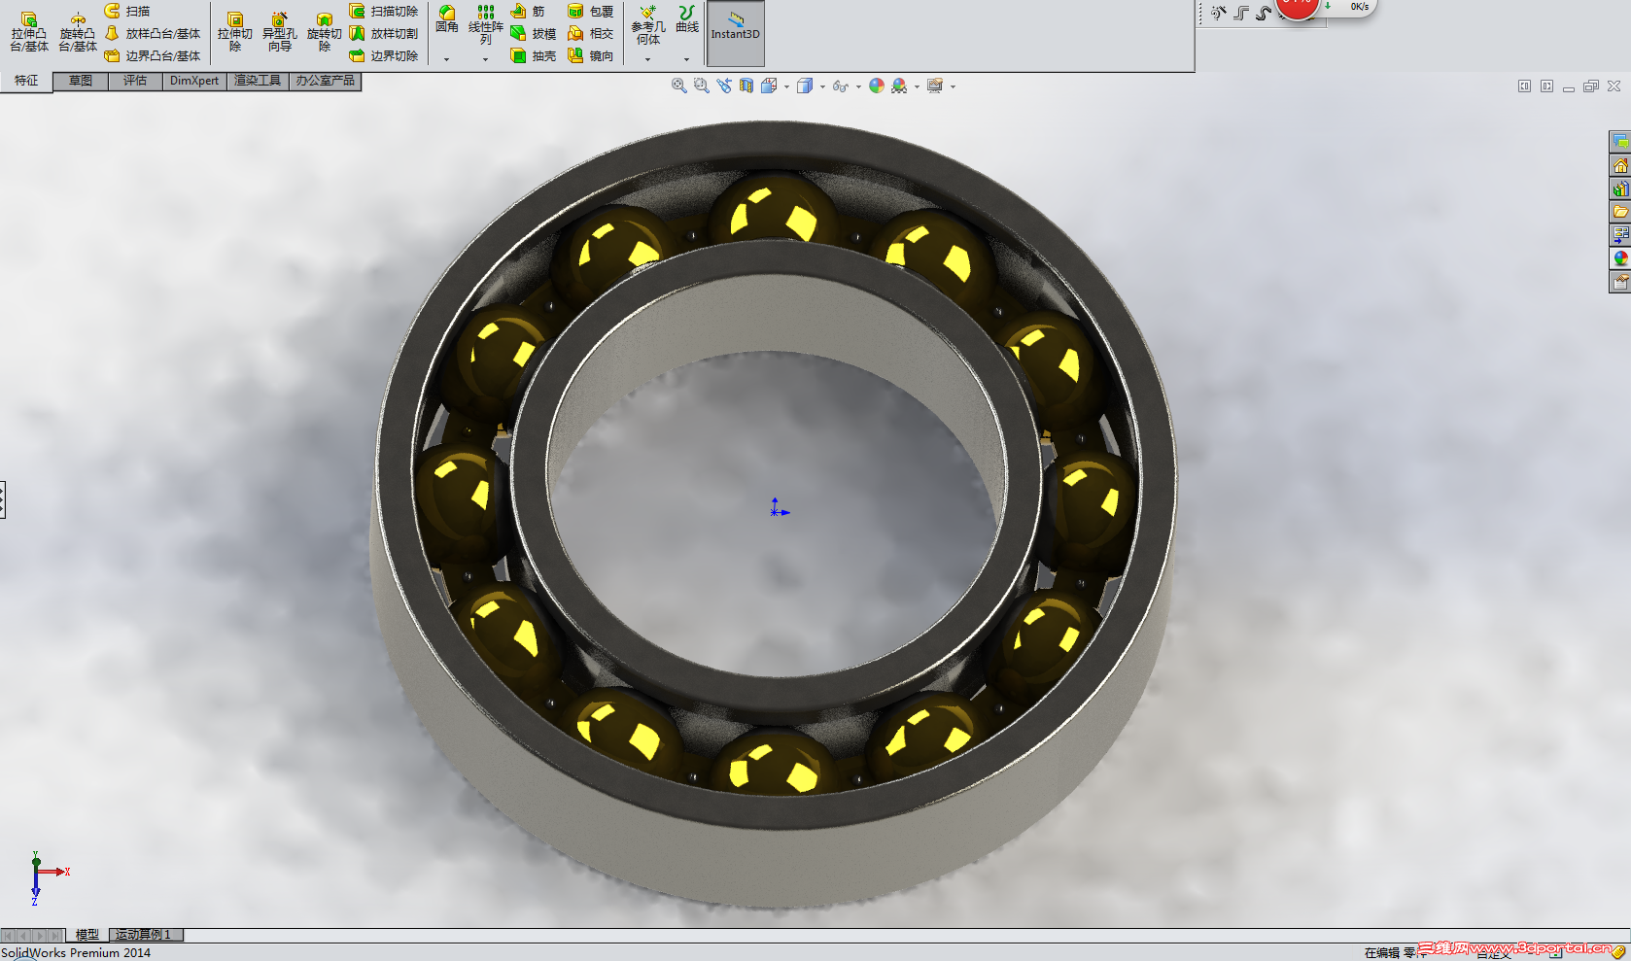Image resolution: width=1631 pixels, height=961 pixels.
Task: Choose the 扫描 sweep boss tool
Action: [x=127, y=11]
